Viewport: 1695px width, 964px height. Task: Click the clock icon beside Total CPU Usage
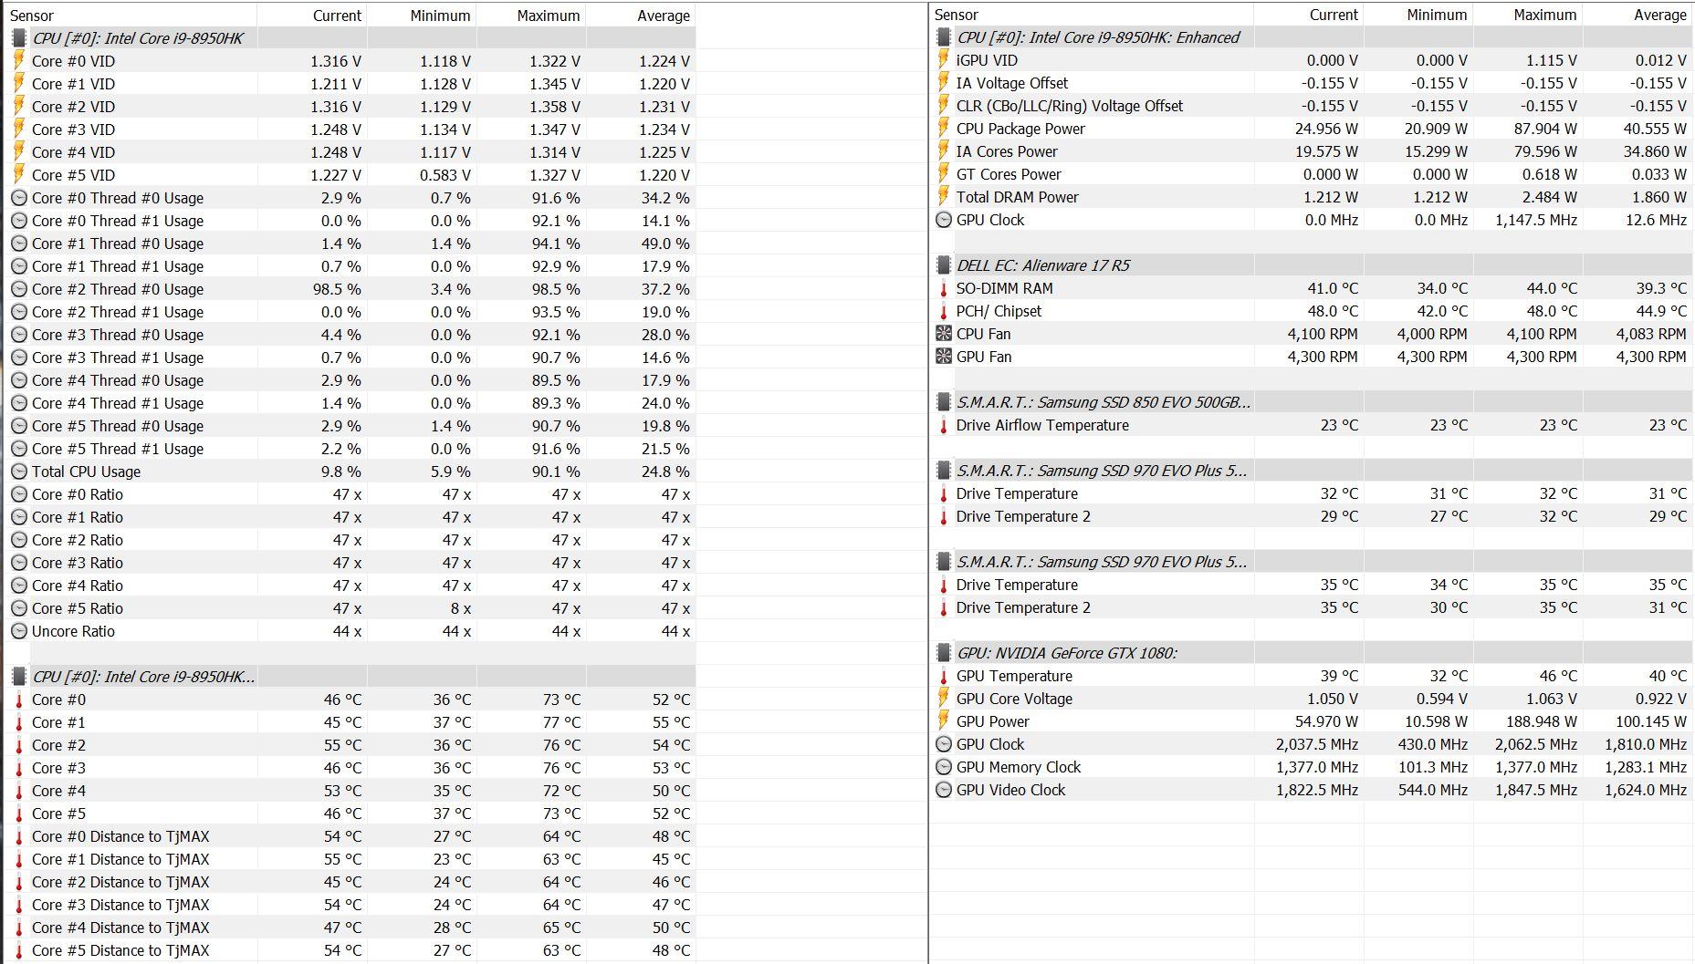click(18, 472)
